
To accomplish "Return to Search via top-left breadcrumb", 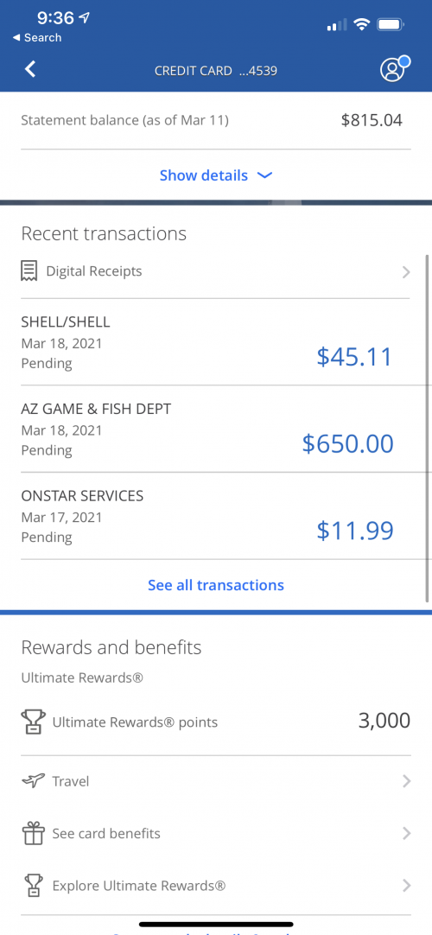I will tap(37, 37).
